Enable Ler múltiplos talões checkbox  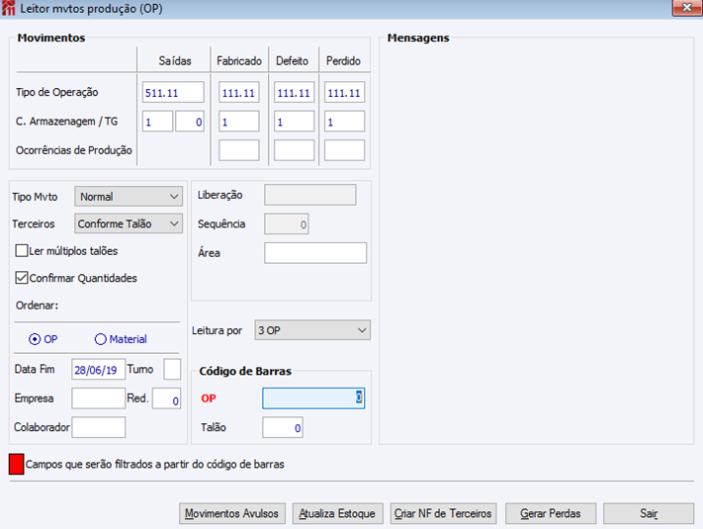(x=22, y=250)
